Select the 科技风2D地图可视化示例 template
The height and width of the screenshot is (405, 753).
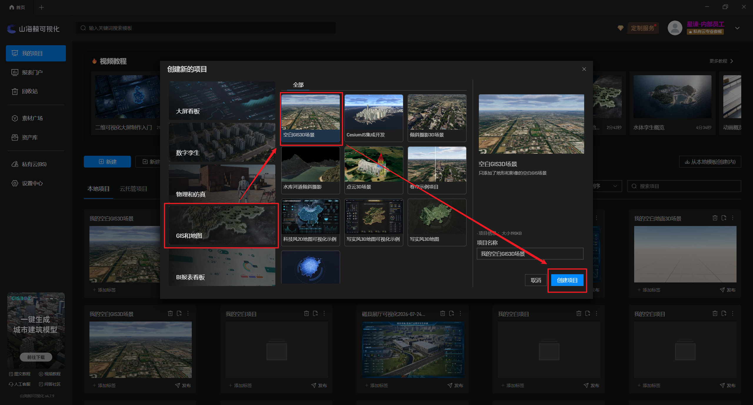[x=311, y=222]
